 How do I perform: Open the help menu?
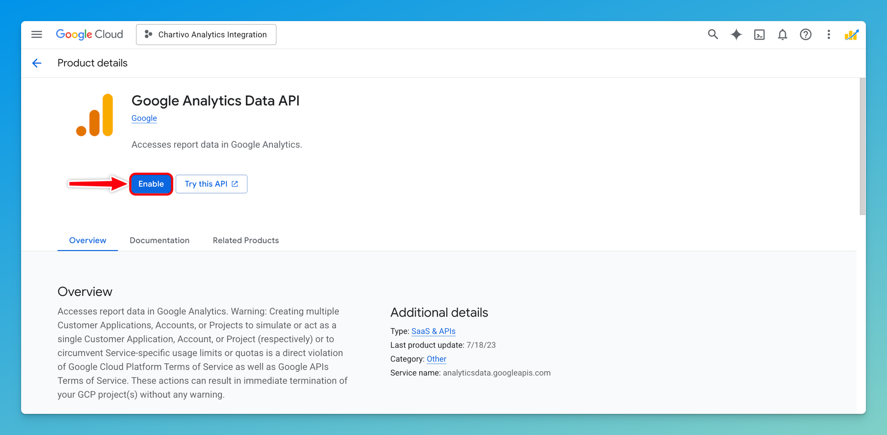point(805,35)
